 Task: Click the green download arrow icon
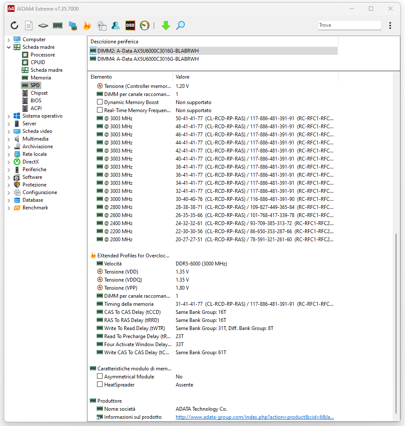[x=166, y=25]
